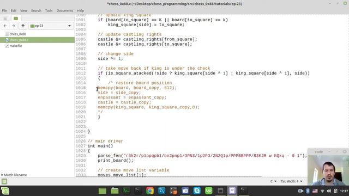Open the Upwork app in taskbar
The width and height of the screenshot is (349, 196).
click(208, 191)
